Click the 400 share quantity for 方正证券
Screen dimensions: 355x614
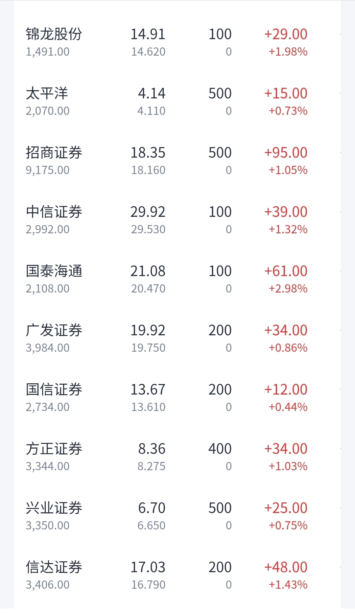pos(220,449)
